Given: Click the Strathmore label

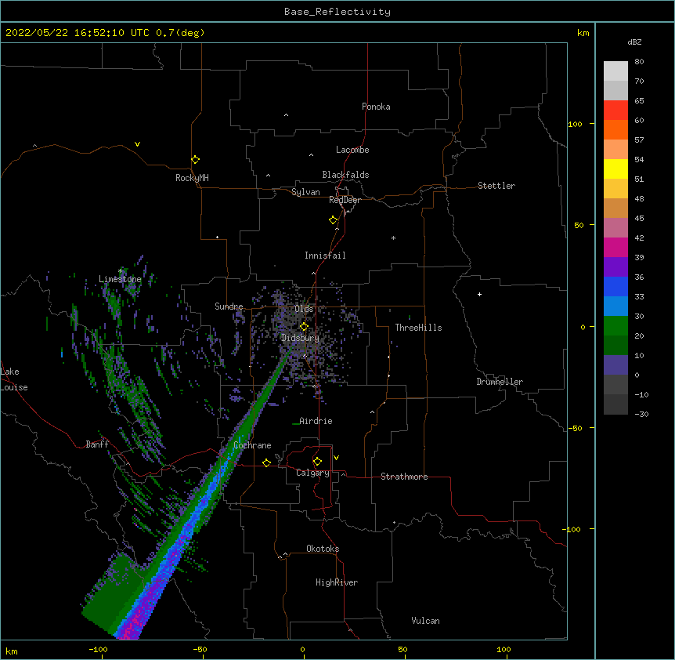Looking at the screenshot, I should [x=404, y=477].
